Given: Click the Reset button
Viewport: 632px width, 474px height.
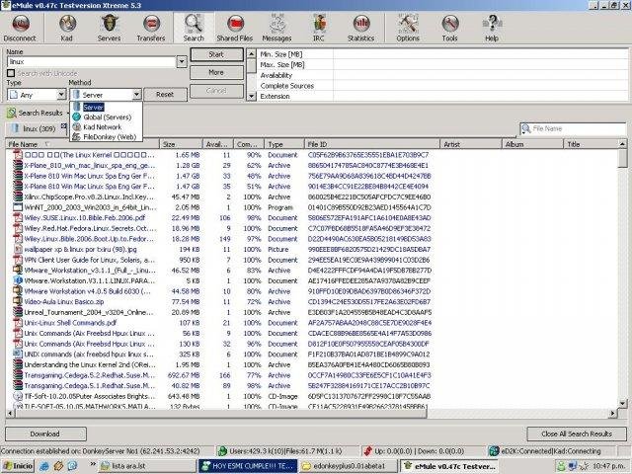Looking at the screenshot, I should pyautogui.click(x=165, y=95).
